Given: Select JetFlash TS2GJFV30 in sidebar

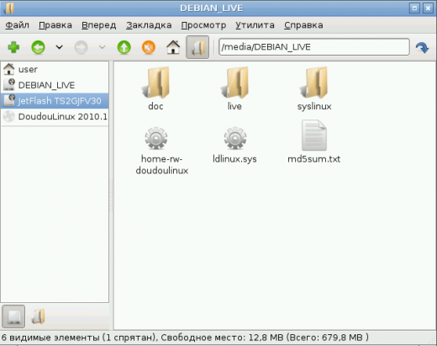Looking at the screenshot, I should (x=55, y=101).
